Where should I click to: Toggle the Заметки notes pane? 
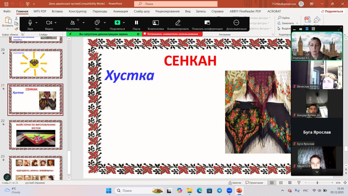(x=235, y=183)
